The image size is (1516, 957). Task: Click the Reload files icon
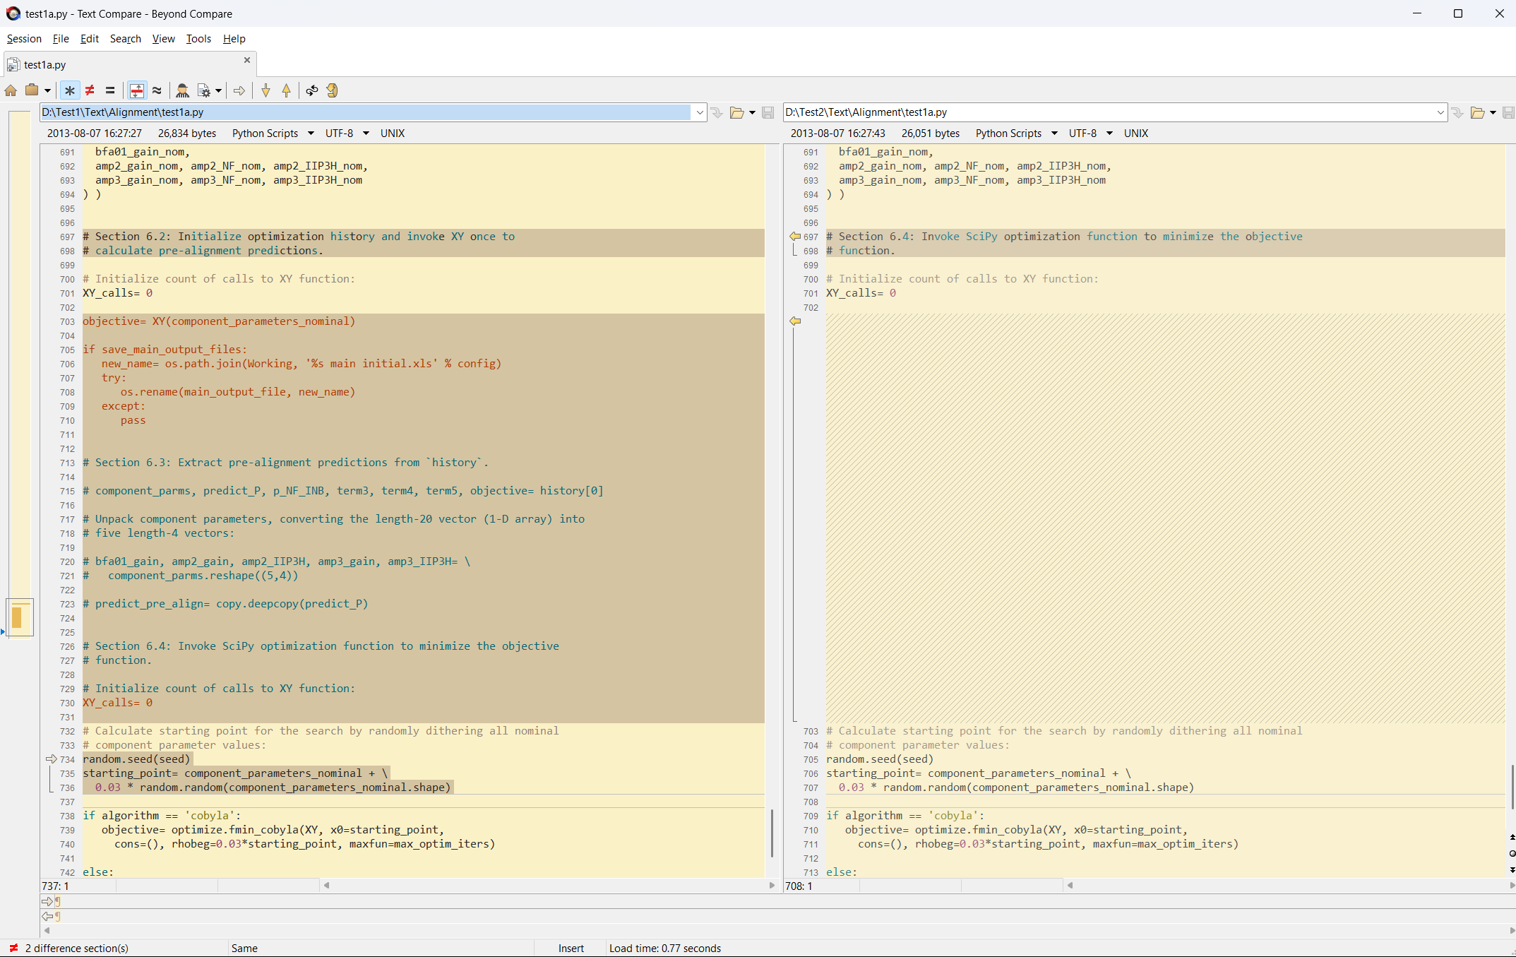(x=333, y=90)
